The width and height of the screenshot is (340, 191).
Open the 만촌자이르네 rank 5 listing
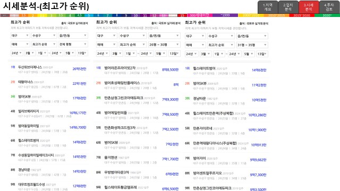[x=226, y=131]
